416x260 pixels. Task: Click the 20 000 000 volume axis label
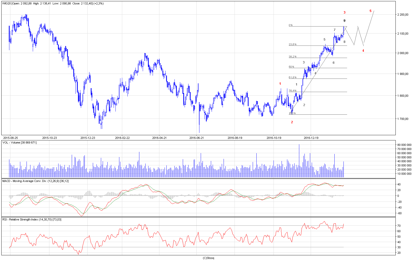[x=405, y=170]
